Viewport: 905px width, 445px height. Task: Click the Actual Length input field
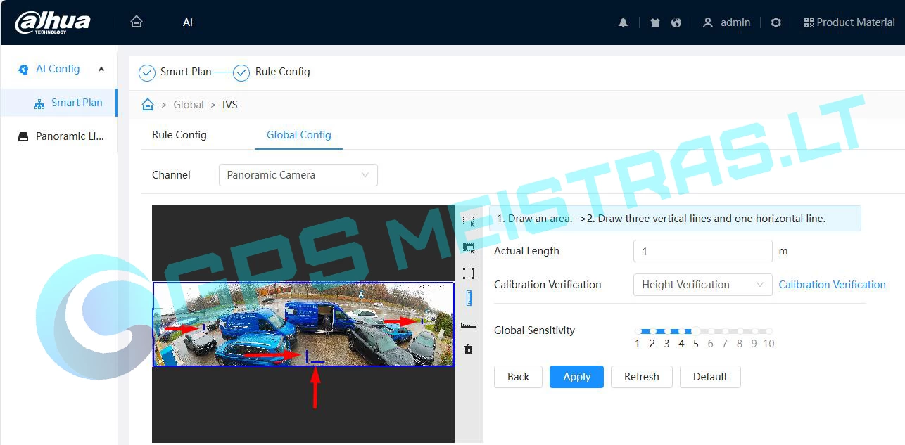[x=703, y=251]
